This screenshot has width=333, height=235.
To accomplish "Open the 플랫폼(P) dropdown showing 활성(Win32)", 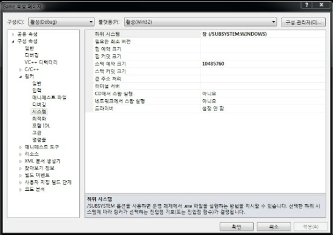I will pyautogui.click(x=200, y=22).
